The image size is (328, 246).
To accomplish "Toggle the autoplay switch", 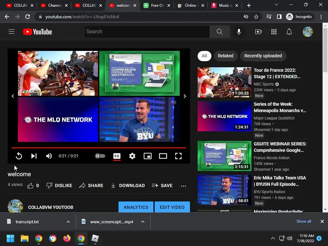I will (100, 156).
